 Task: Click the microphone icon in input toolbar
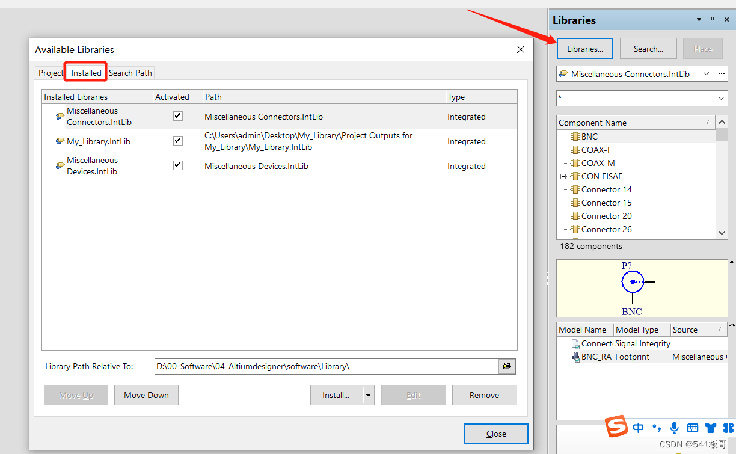(x=674, y=428)
